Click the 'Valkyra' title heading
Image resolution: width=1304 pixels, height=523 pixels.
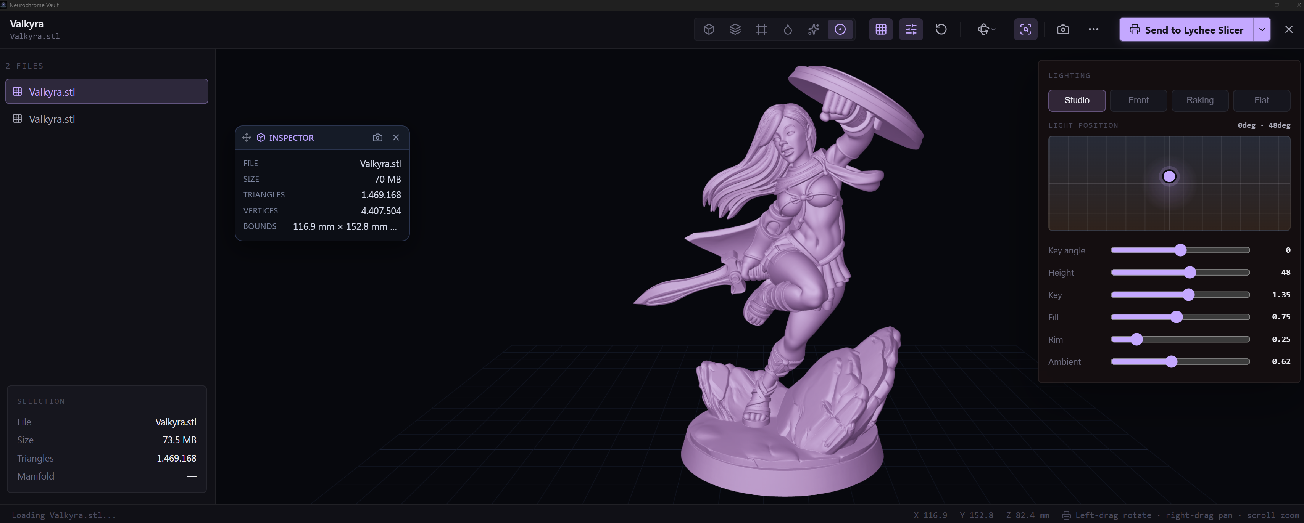[27, 24]
